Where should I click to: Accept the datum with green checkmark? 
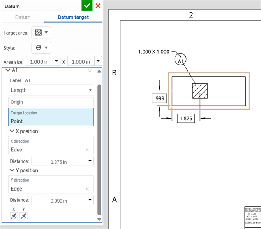[x=87, y=6]
